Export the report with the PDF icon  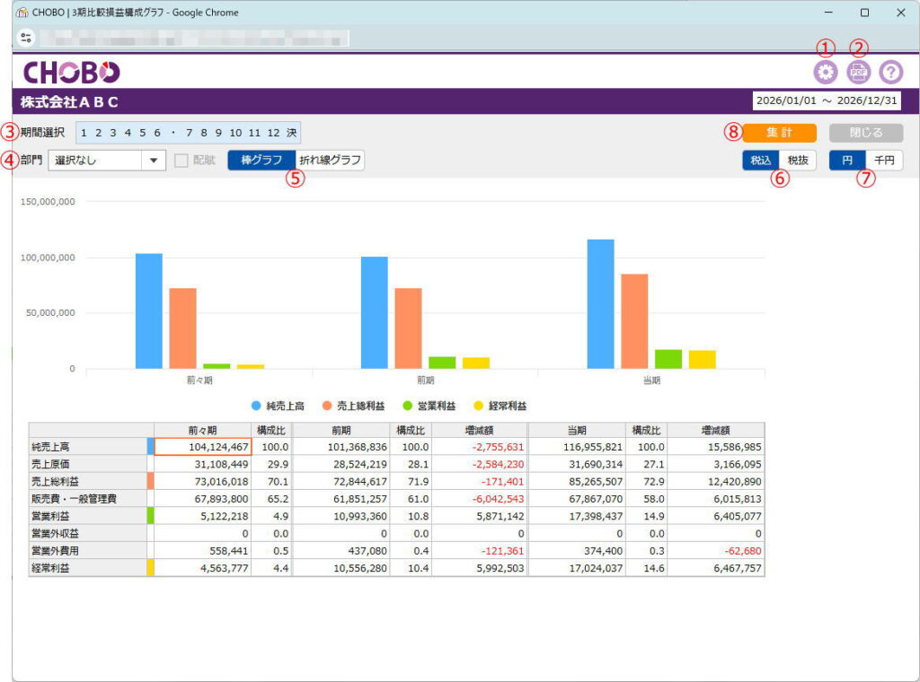(x=858, y=73)
